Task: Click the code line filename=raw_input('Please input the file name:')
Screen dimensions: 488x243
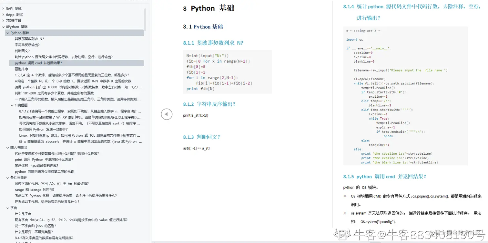Action: click(x=401, y=70)
